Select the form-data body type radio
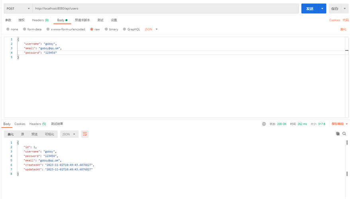 [25, 29]
